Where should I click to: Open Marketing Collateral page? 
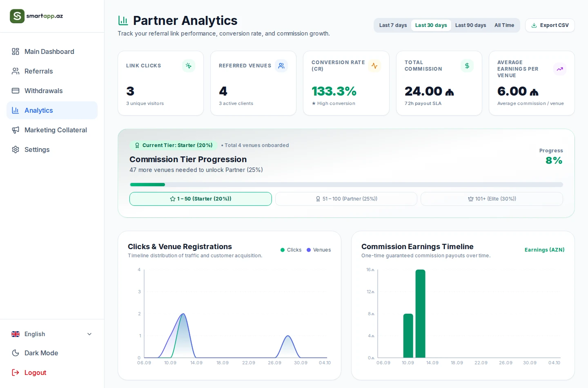(x=52, y=130)
